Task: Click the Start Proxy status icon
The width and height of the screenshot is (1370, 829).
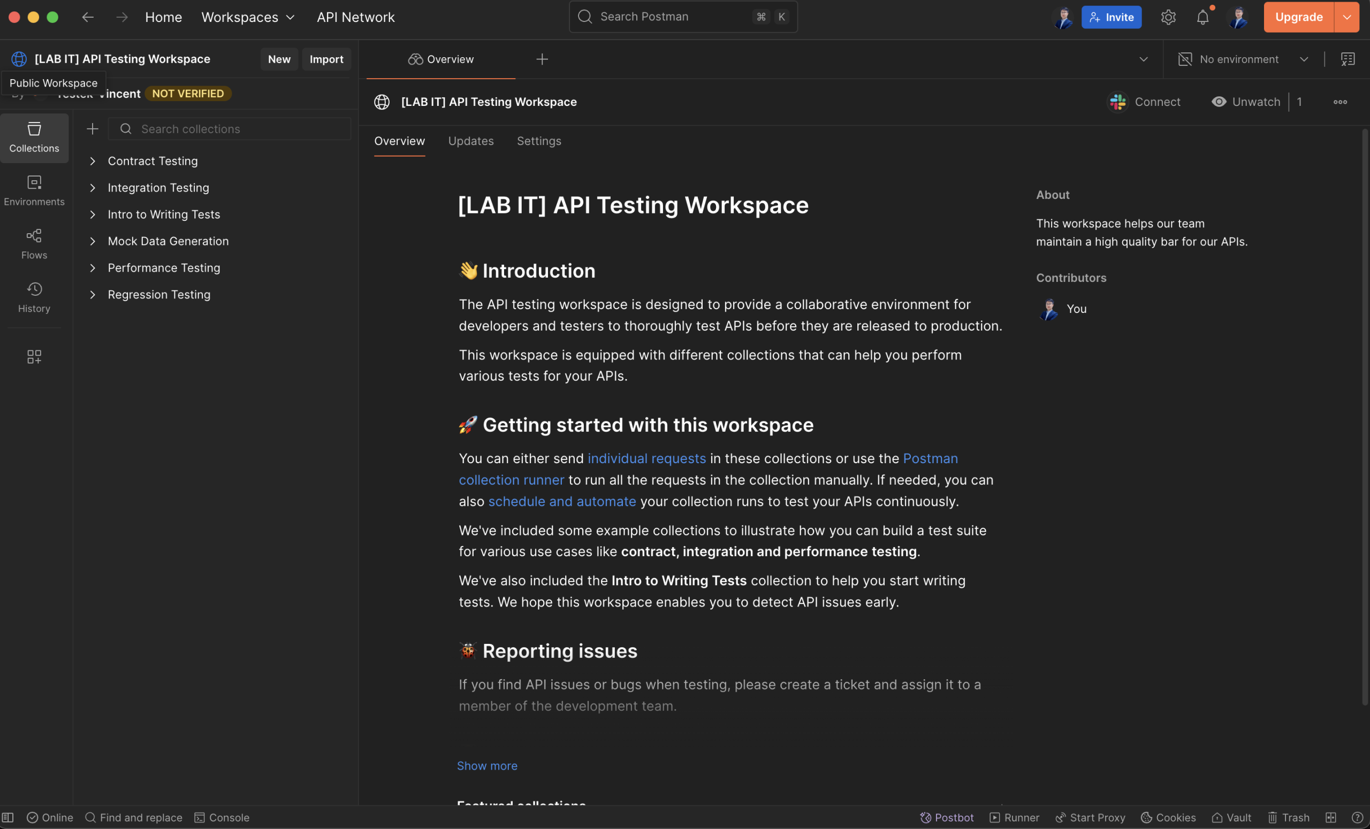Action: [1090, 817]
